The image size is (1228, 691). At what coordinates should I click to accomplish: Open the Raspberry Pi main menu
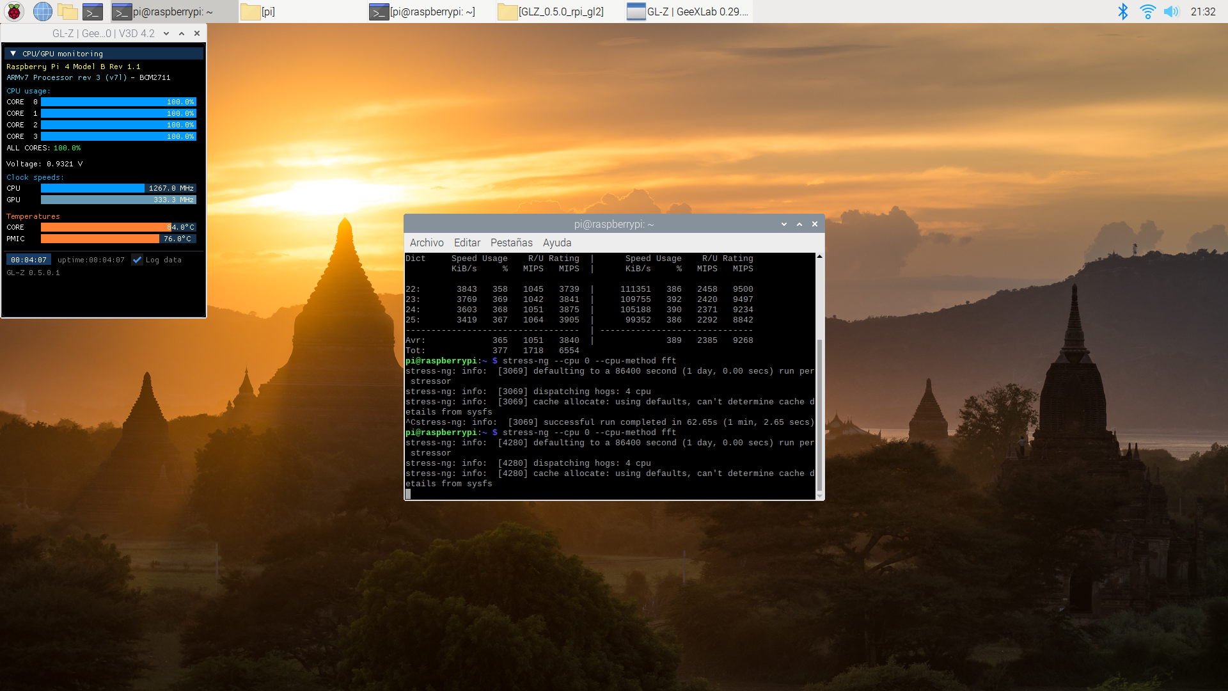click(14, 12)
